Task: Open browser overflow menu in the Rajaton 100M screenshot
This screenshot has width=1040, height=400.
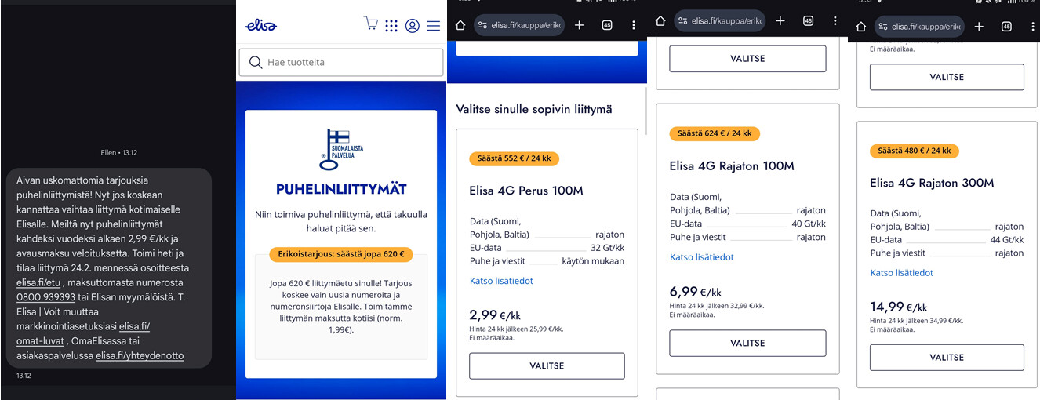Action: [835, 21]
